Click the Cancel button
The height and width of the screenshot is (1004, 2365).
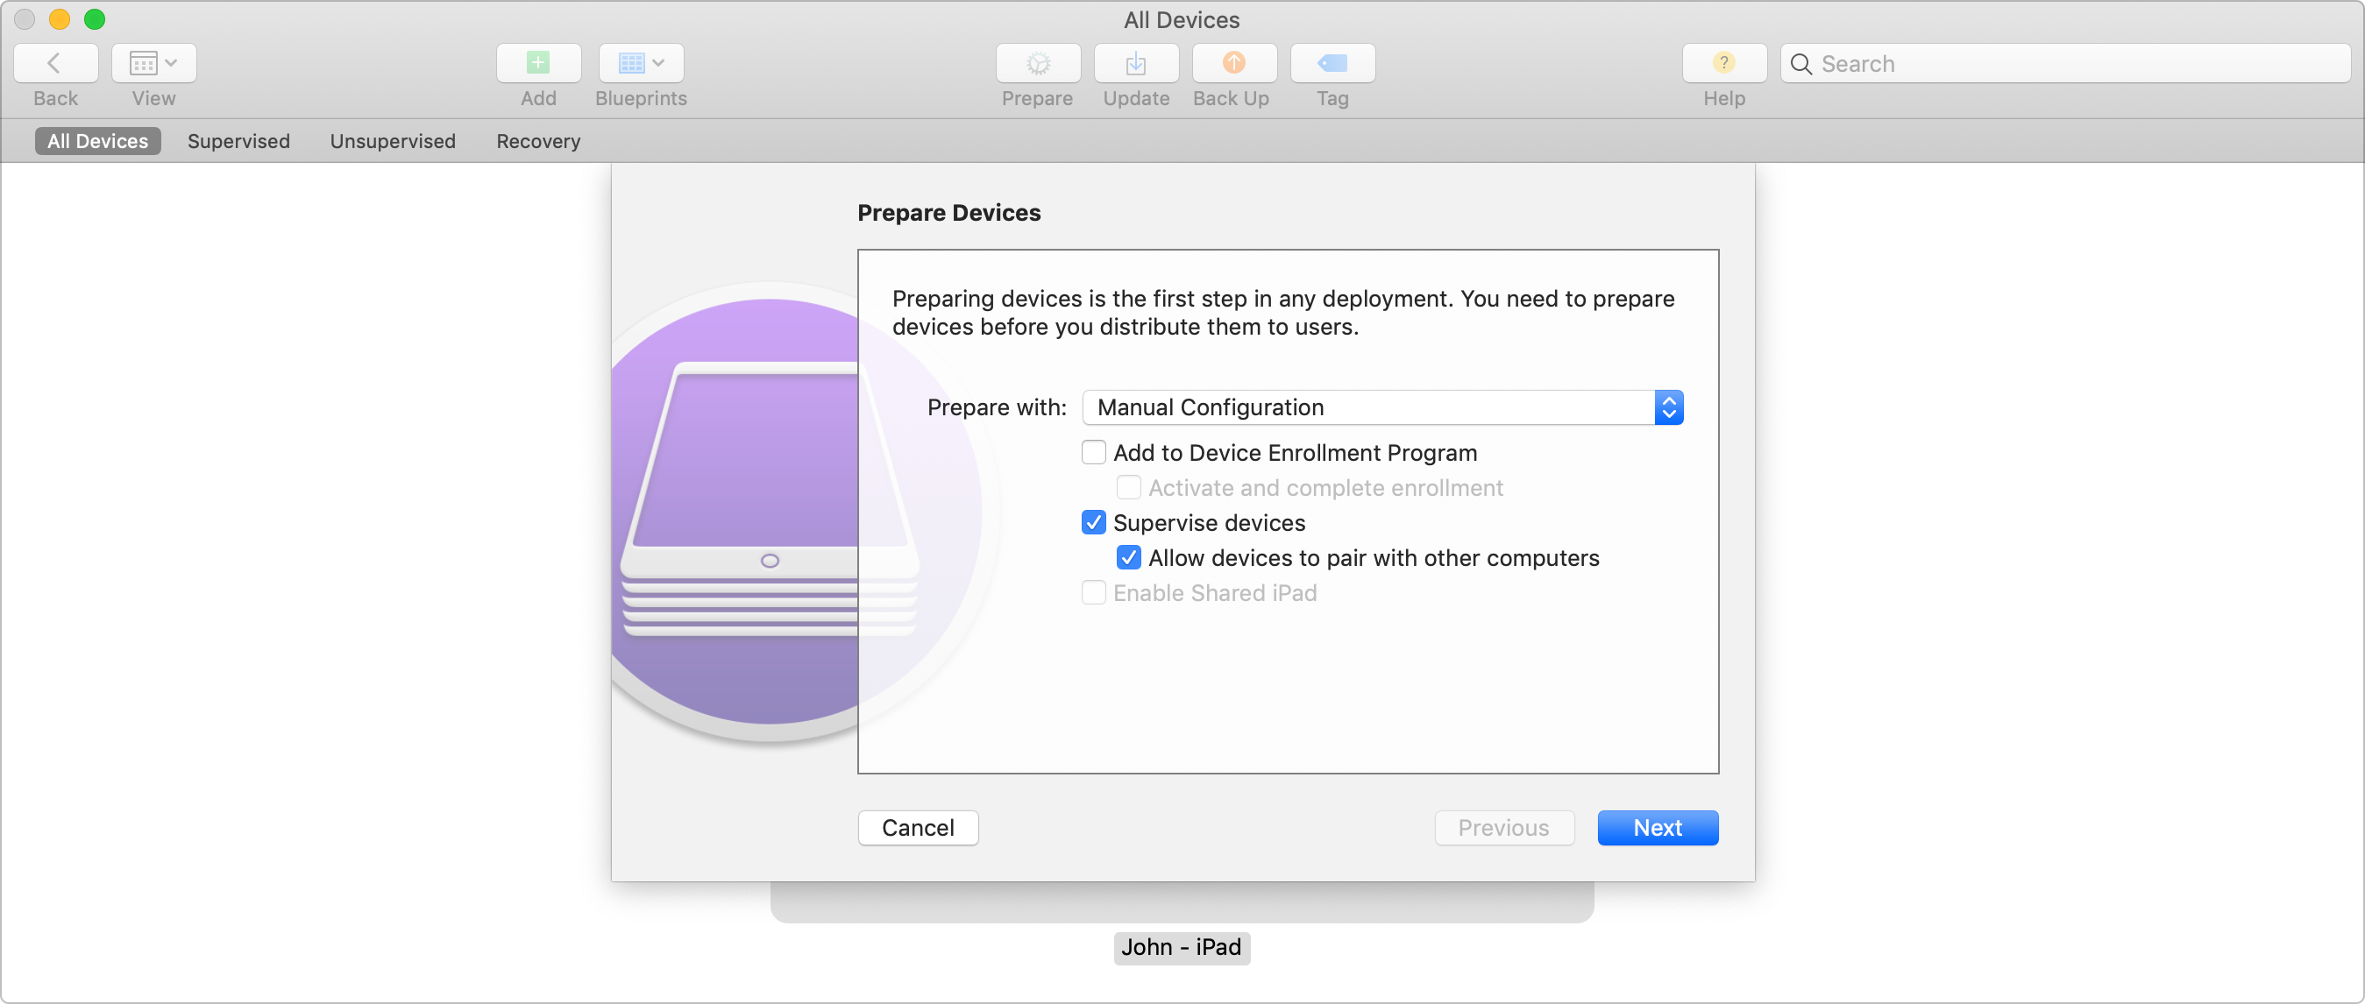pos(918,828)
